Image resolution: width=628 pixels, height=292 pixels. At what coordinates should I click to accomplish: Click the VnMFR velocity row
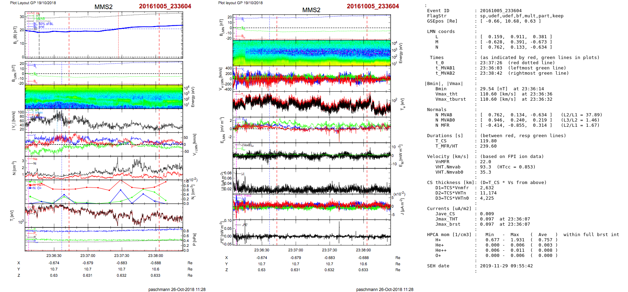(x=442, y=162)
